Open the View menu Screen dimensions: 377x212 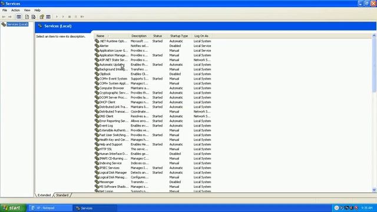(27, 11)
